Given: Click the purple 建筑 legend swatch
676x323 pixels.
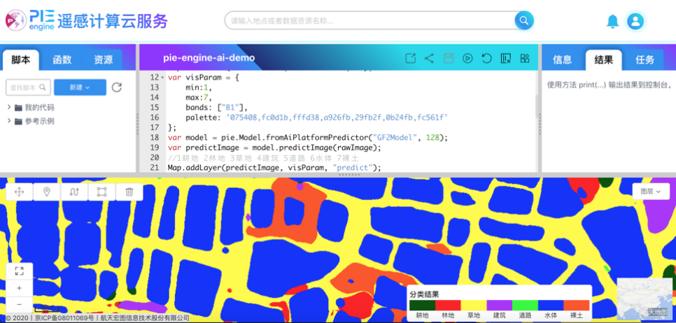Looking at the screenshot, I should point(500,305).
